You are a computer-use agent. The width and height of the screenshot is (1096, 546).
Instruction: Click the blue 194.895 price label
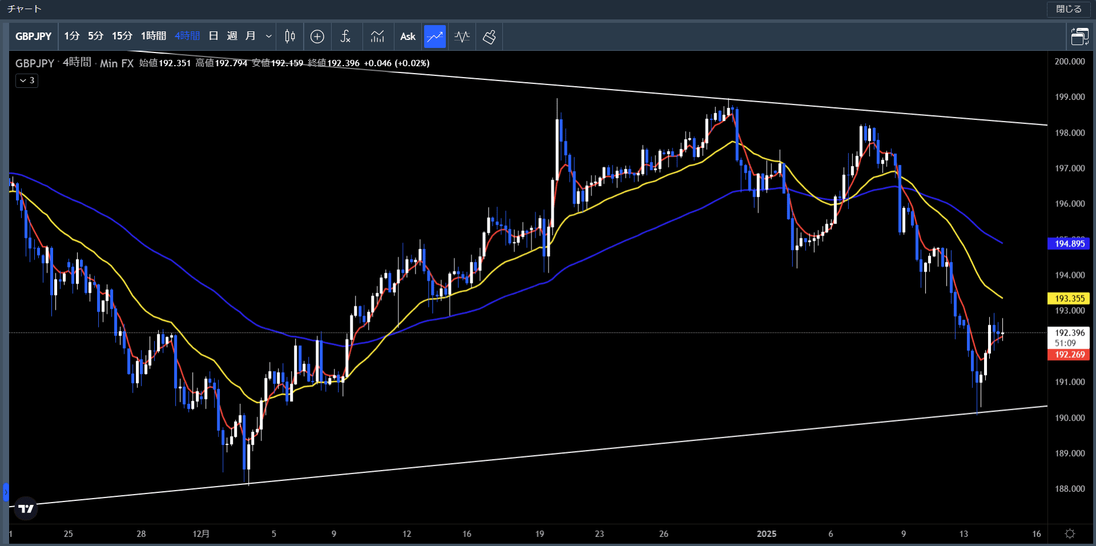tap(1069, 244)
